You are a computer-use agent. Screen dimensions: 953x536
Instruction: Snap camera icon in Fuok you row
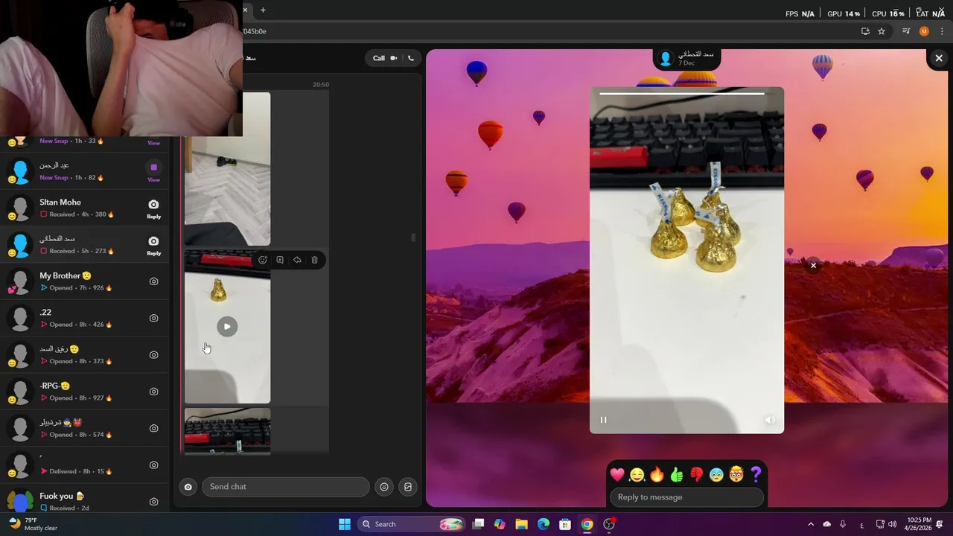coord(153,502)
